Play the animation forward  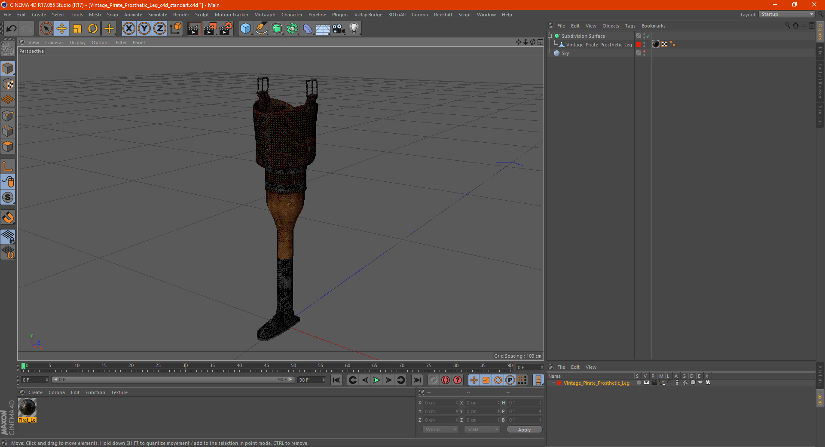pyautogui.click(x=376, y=380)
